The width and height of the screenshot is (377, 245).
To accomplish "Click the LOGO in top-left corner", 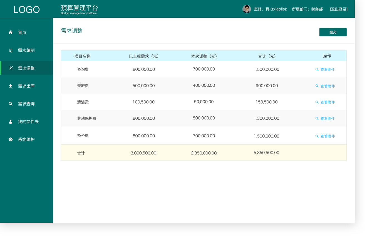I will (26, 9).
